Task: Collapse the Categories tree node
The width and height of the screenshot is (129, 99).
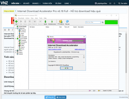Action: click(15, 28)
